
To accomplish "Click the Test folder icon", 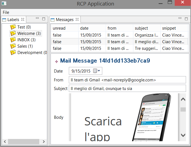I will click(x=13, y=27).
